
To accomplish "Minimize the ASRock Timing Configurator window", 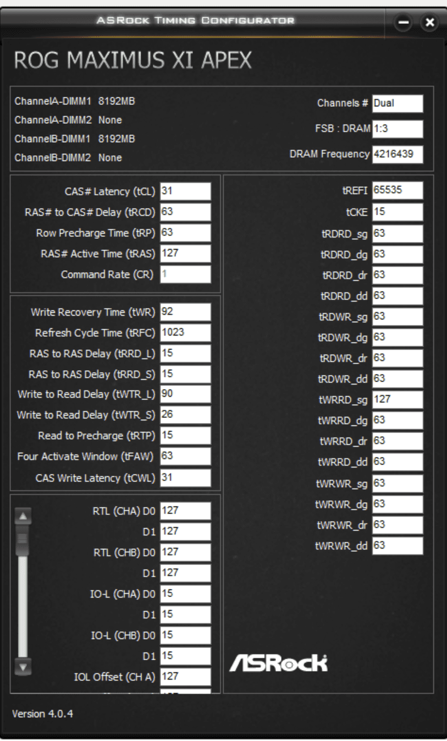I will [x=403, y=22].
